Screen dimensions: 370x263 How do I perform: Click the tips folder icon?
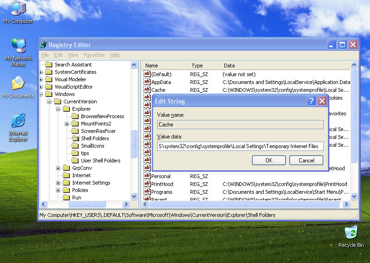75,153
